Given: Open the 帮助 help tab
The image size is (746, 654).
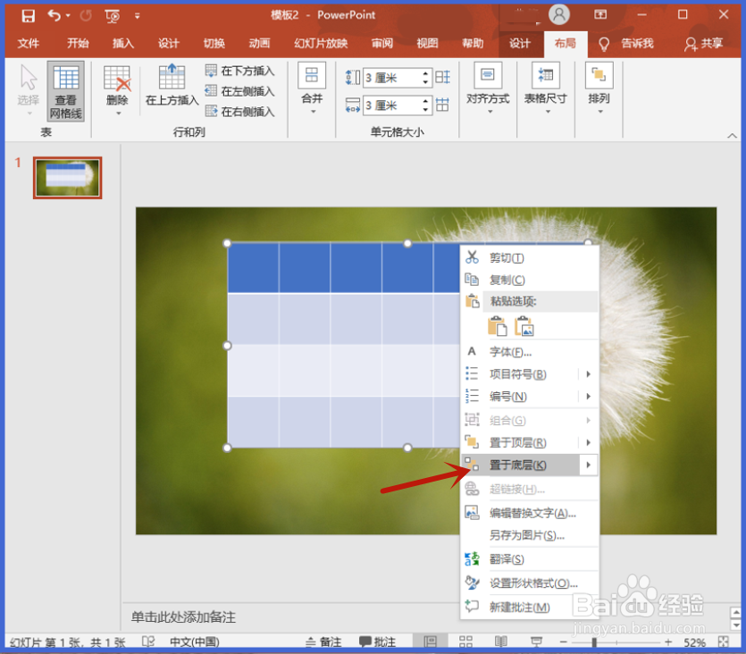Looking at the screenshot, I should click(x=473, y=44).
